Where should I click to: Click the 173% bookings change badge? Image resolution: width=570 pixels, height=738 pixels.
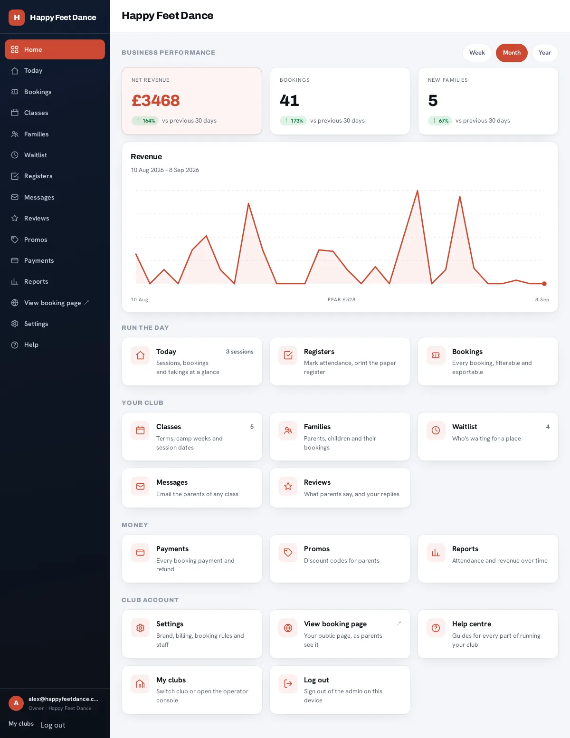(293, 121)
